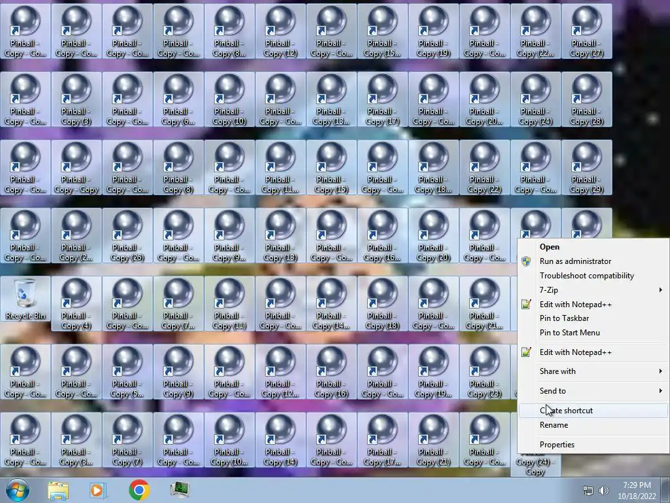Image resolution: width=670 pixels, height=503 pixels.
Task: Select the Recycle Bin desktop icon
Action: coord(26,299)
